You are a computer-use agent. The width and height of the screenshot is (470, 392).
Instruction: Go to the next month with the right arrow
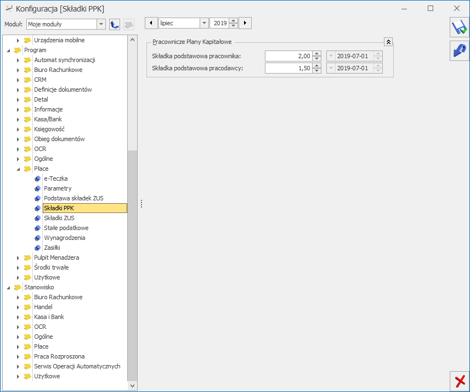click(246, 23)
